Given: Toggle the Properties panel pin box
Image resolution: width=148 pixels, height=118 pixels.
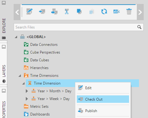Looking at the screenshot, I should tap(4, 91).
